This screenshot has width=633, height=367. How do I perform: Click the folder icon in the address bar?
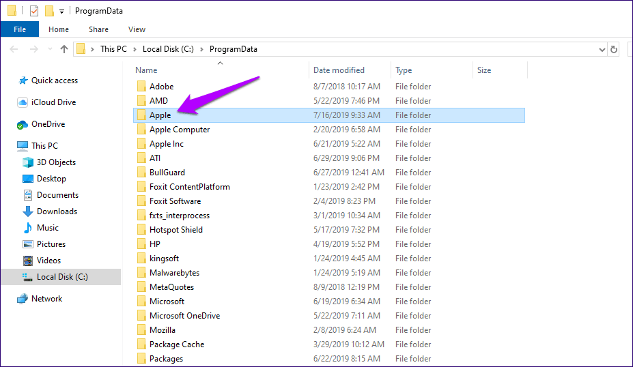[81, 49]
